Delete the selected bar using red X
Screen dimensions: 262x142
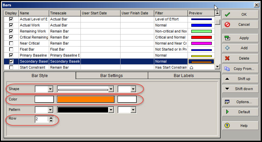(227, 58)
